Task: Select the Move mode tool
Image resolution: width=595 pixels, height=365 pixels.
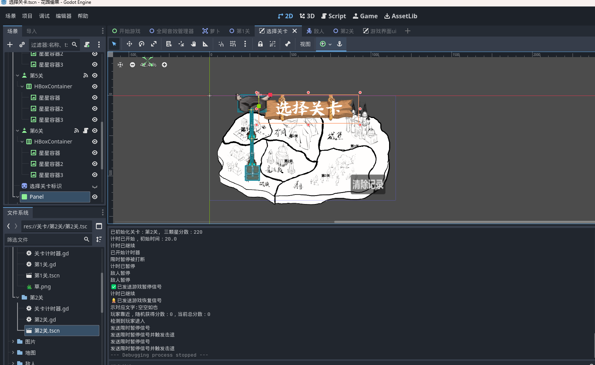Action: pyautogui.click(x=129, y=44)
